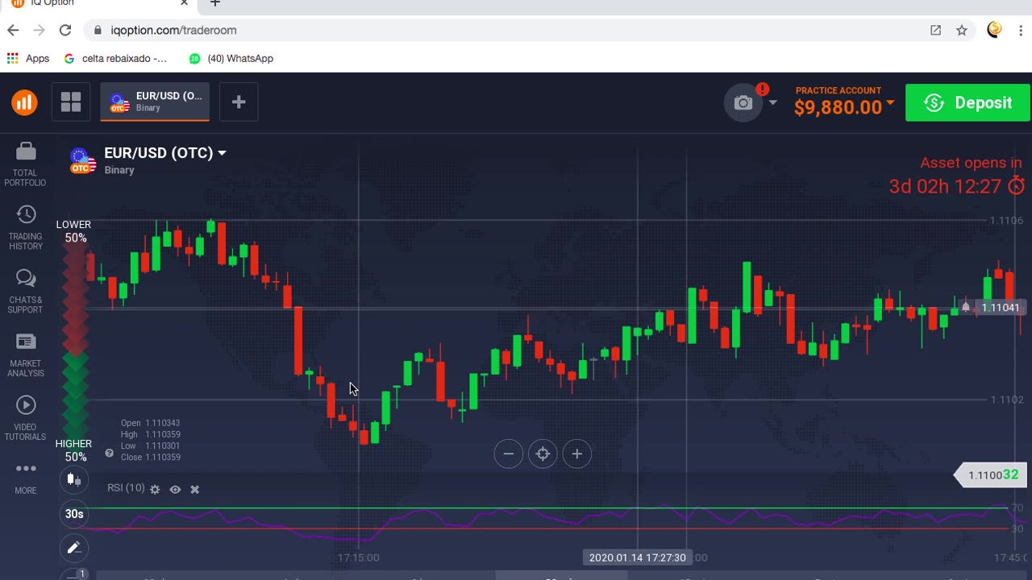
Task: Reload the browser page
Action: (x=65, y=30)
